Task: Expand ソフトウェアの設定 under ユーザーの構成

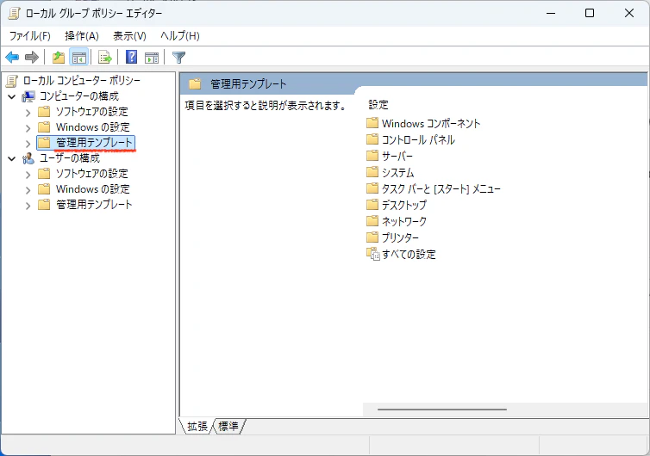Action: coord(28,174)
